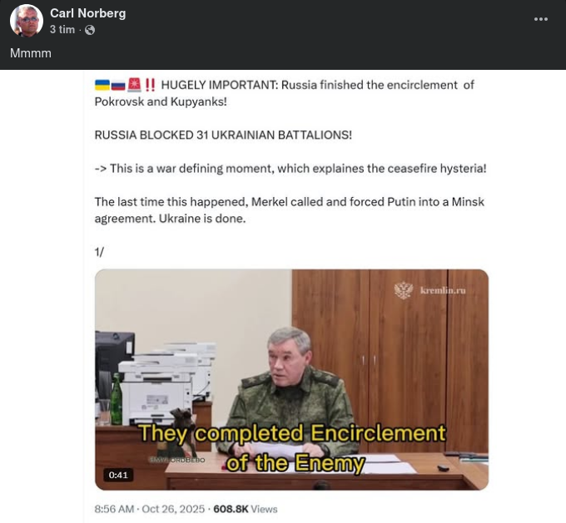Click the kremlin.ru watermark text

(x=443, y=290)
